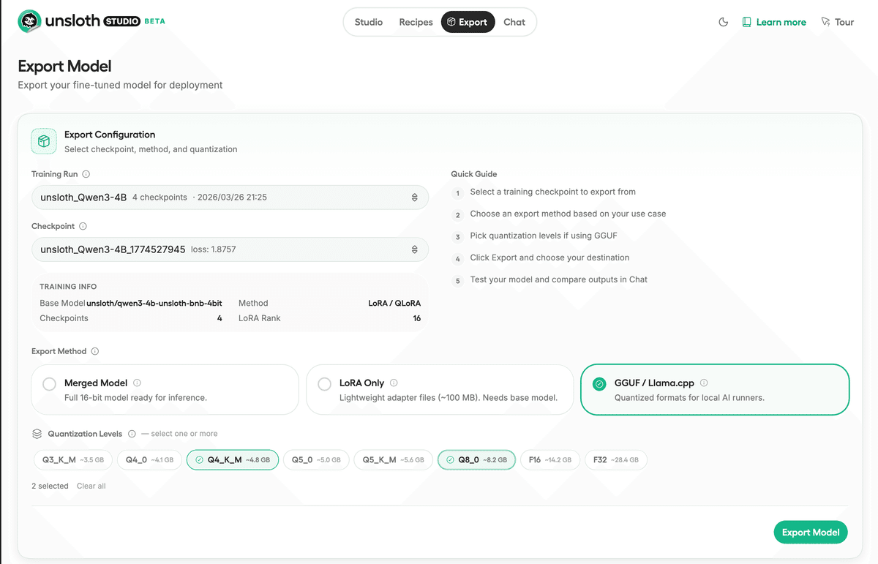This screenshot has height=564, width=878.
Task: Click the Training Run info icon
Action: click(86, 174)
